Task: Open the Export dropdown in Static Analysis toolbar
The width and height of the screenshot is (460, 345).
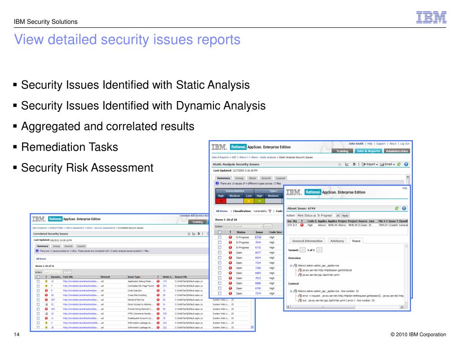Action: click(x=370, y=164)
